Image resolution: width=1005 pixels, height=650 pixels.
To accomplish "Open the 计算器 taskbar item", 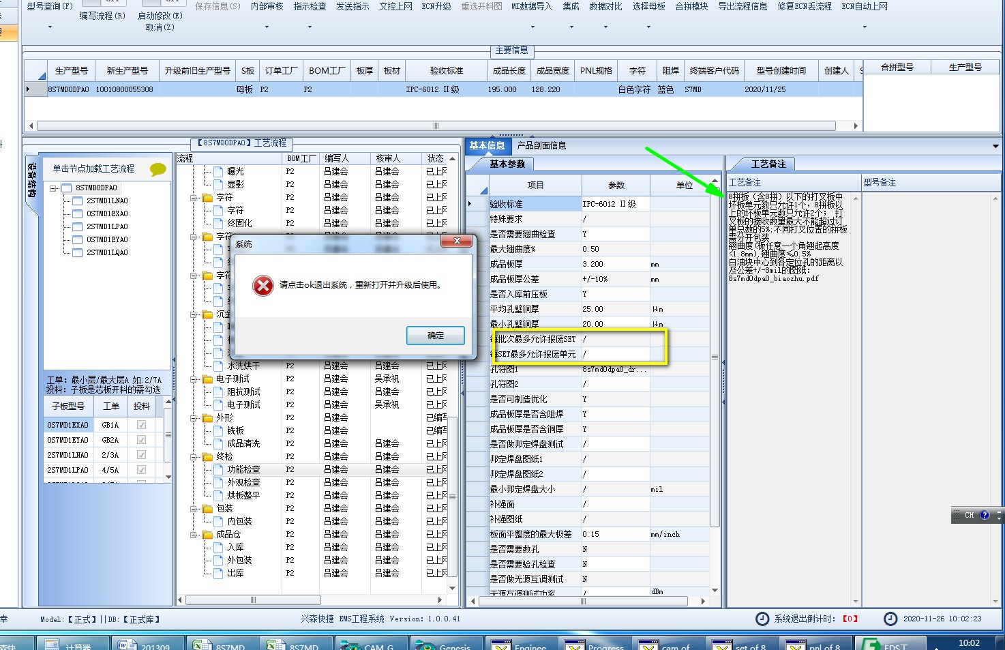I will (x=72, y=643).
